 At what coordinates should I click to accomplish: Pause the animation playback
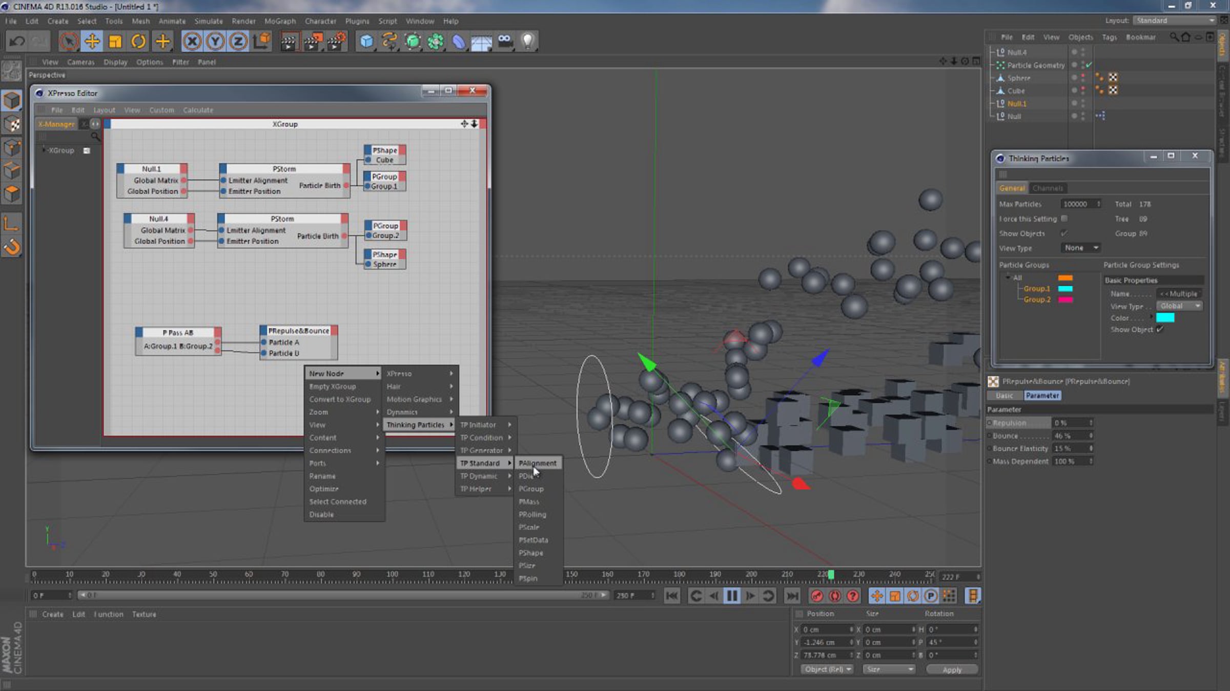tap(732, 596)
